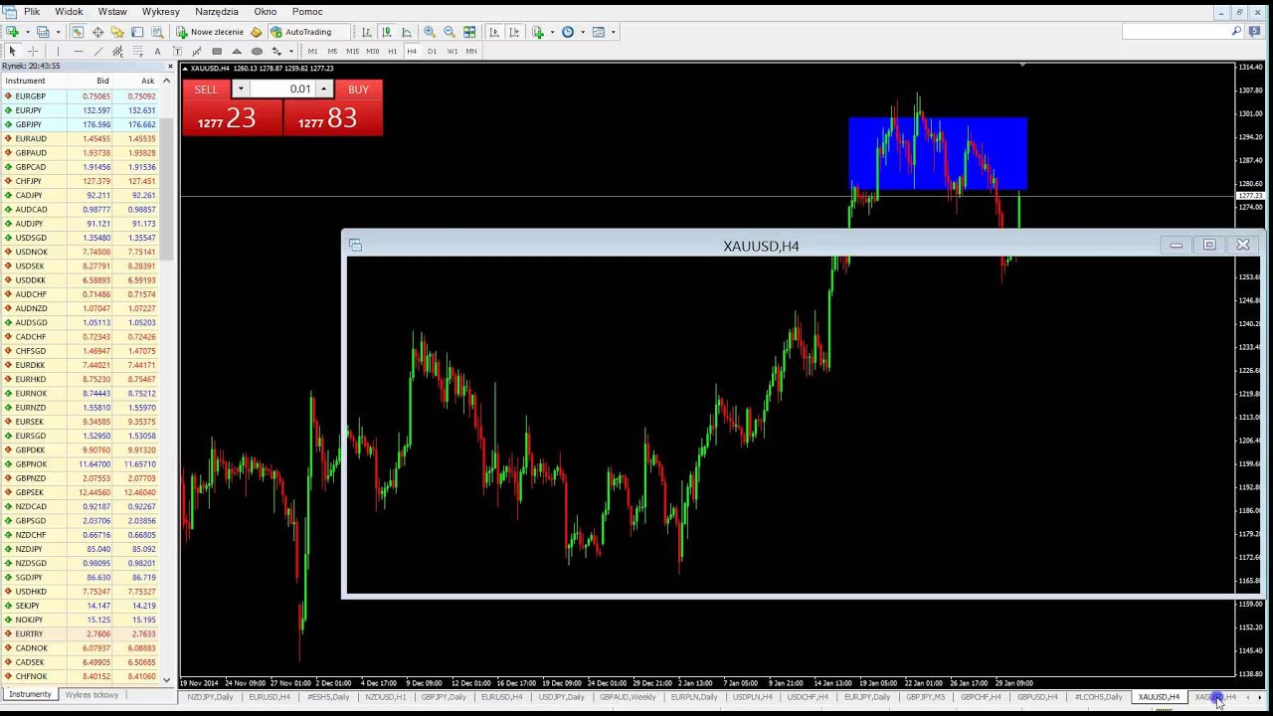1273x716 pixels.
Task: Expand the new chart dropdown arrow
Action: tap(27, 32)
